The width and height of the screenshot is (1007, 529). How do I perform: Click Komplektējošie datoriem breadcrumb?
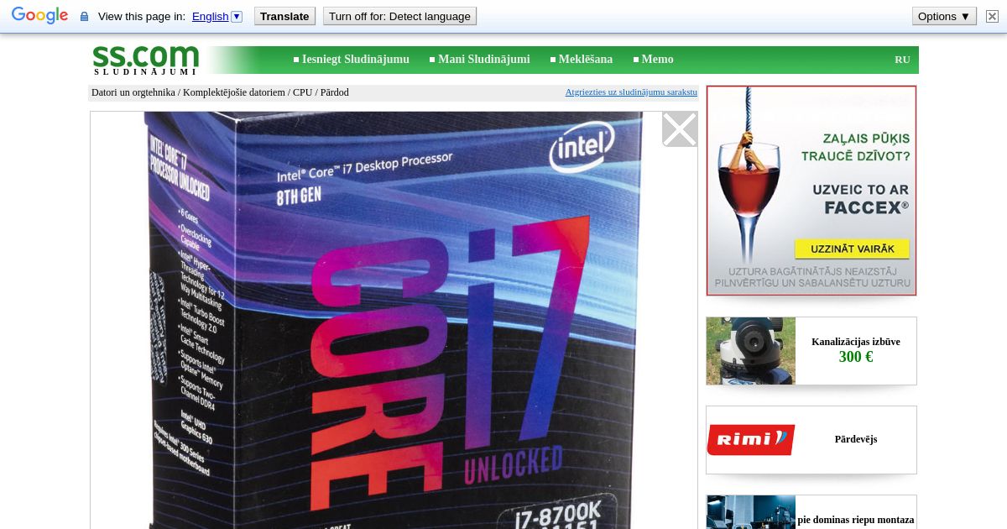[234, 92]
